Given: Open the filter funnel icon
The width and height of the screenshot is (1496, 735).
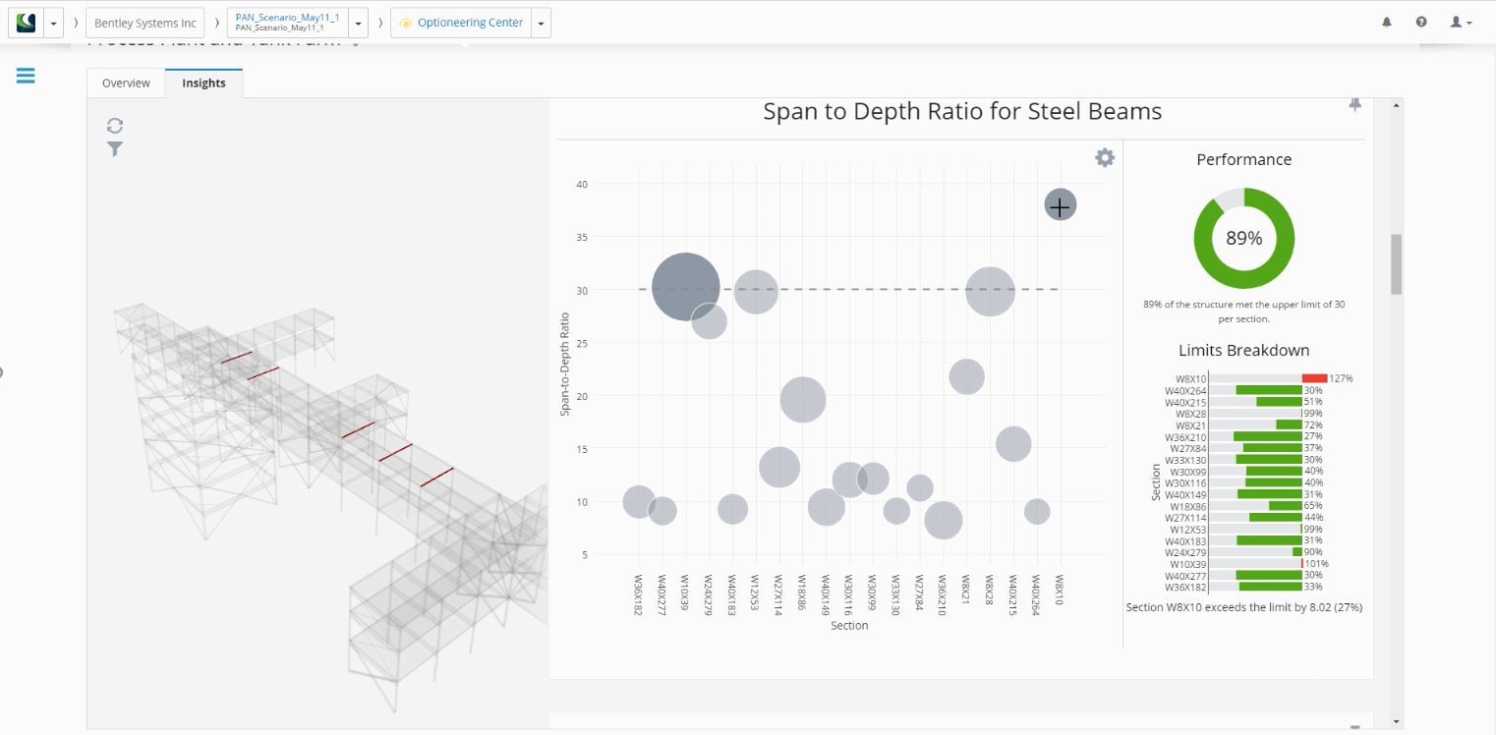Looking at the screenshot, I should coord(115,149).
